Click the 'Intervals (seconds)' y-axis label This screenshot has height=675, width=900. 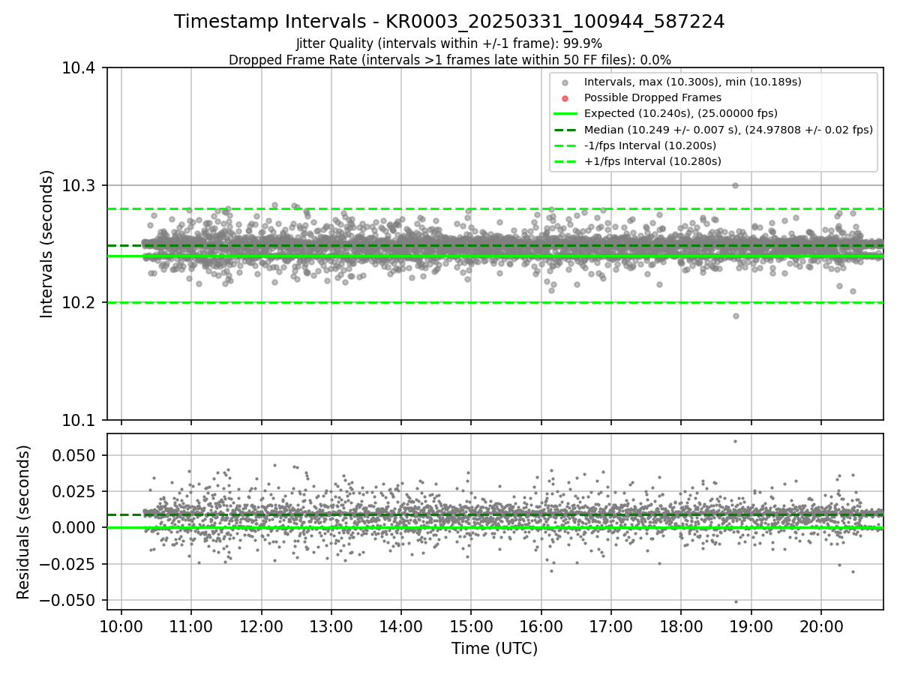click(x=47, y=244)
